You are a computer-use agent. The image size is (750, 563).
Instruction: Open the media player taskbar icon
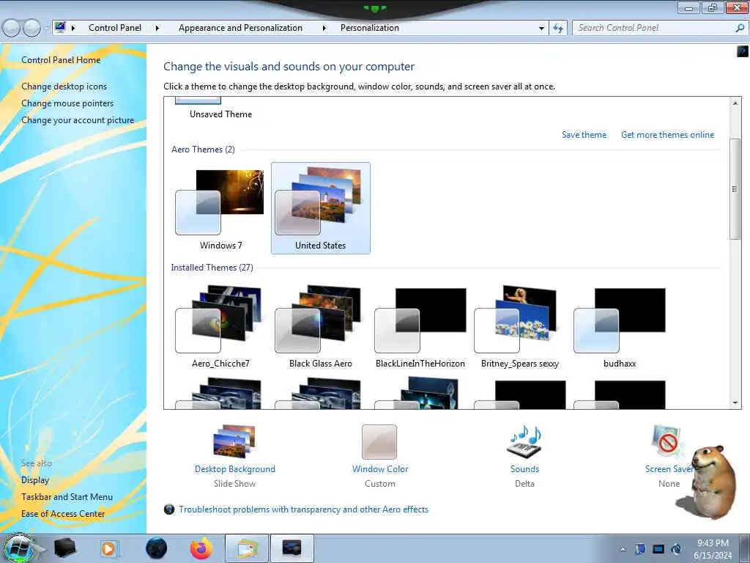click(x=108, y=548)
